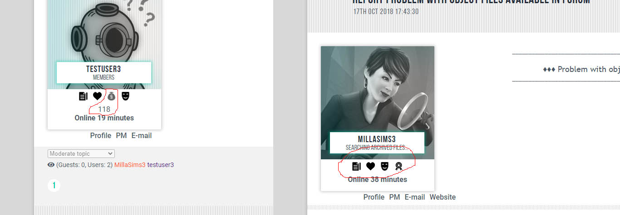Click testuser3's posts document icon
The width and height of the screenshot is (620, 215).
83,96
